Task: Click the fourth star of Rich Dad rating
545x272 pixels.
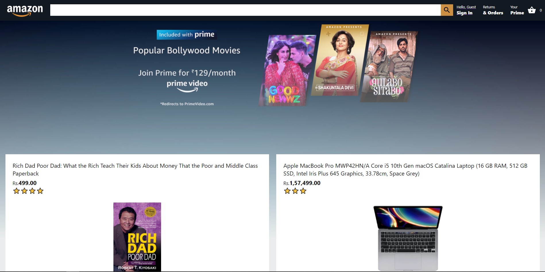Action: (40, 191)
